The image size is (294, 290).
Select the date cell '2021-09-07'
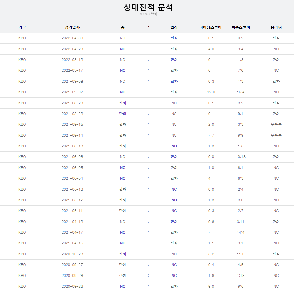click(72, 92)
